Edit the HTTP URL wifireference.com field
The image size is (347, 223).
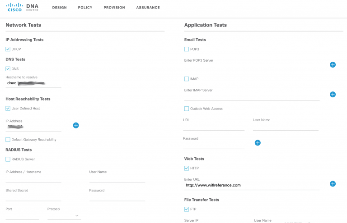(x=252, y=185)
